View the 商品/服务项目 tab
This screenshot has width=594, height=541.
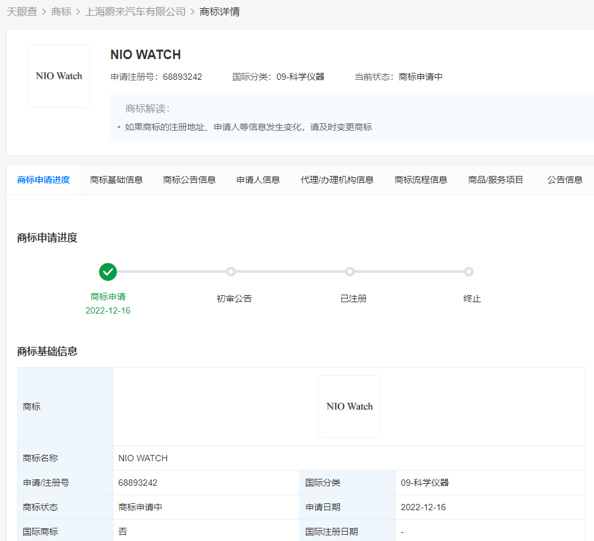click(496, 180)
